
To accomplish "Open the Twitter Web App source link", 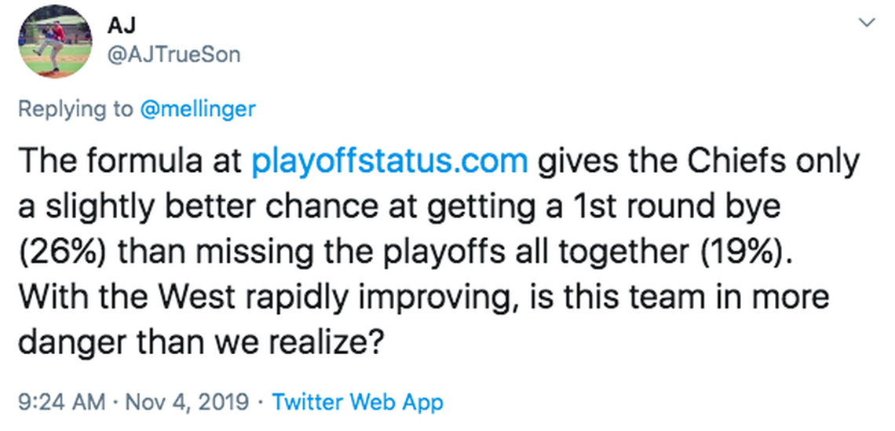I will tap(357, 403).
